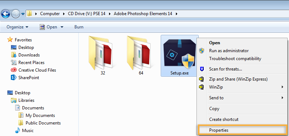This screenshot has width=289, height=136.
Task: Select the 64 folder
Action: 141,56
